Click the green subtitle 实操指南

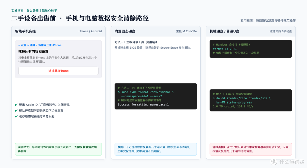click(34, 11)
